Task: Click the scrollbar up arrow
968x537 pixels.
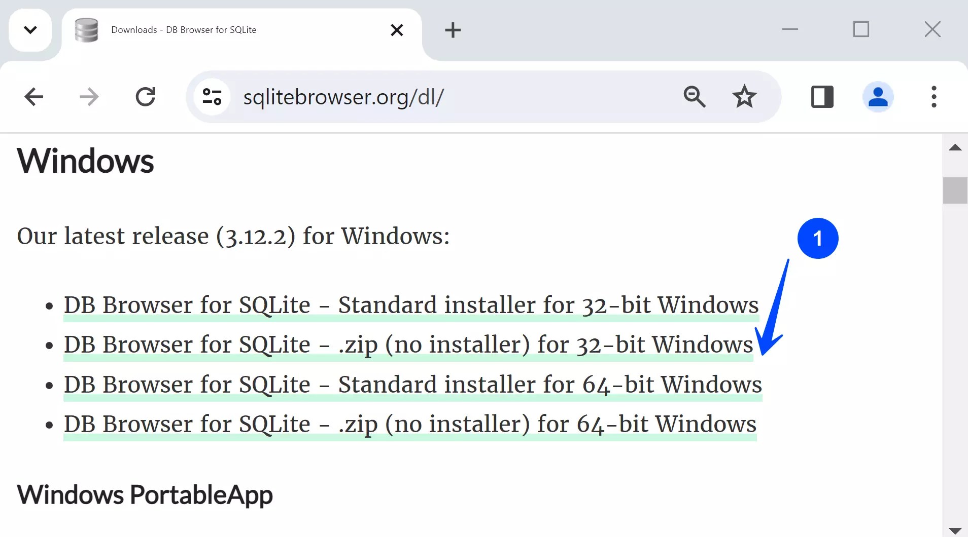Action: [x=955, y=147]
